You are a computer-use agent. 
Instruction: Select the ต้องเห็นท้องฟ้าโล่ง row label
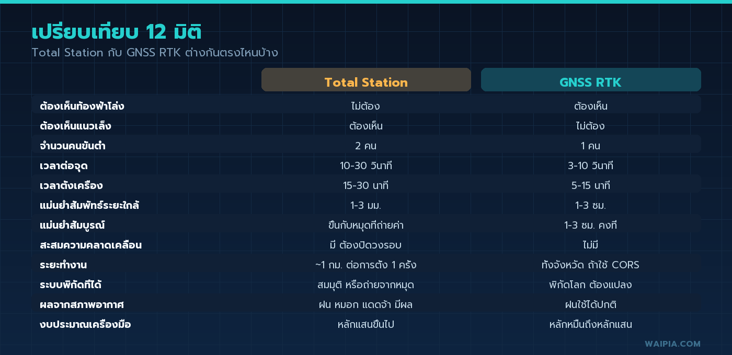pyautogui.click(x=82, y=106)
